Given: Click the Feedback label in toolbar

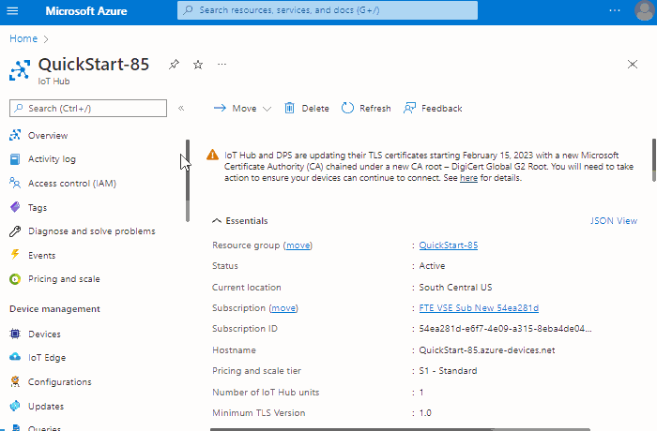Looking at the screenshot, I should click(442, 109).
